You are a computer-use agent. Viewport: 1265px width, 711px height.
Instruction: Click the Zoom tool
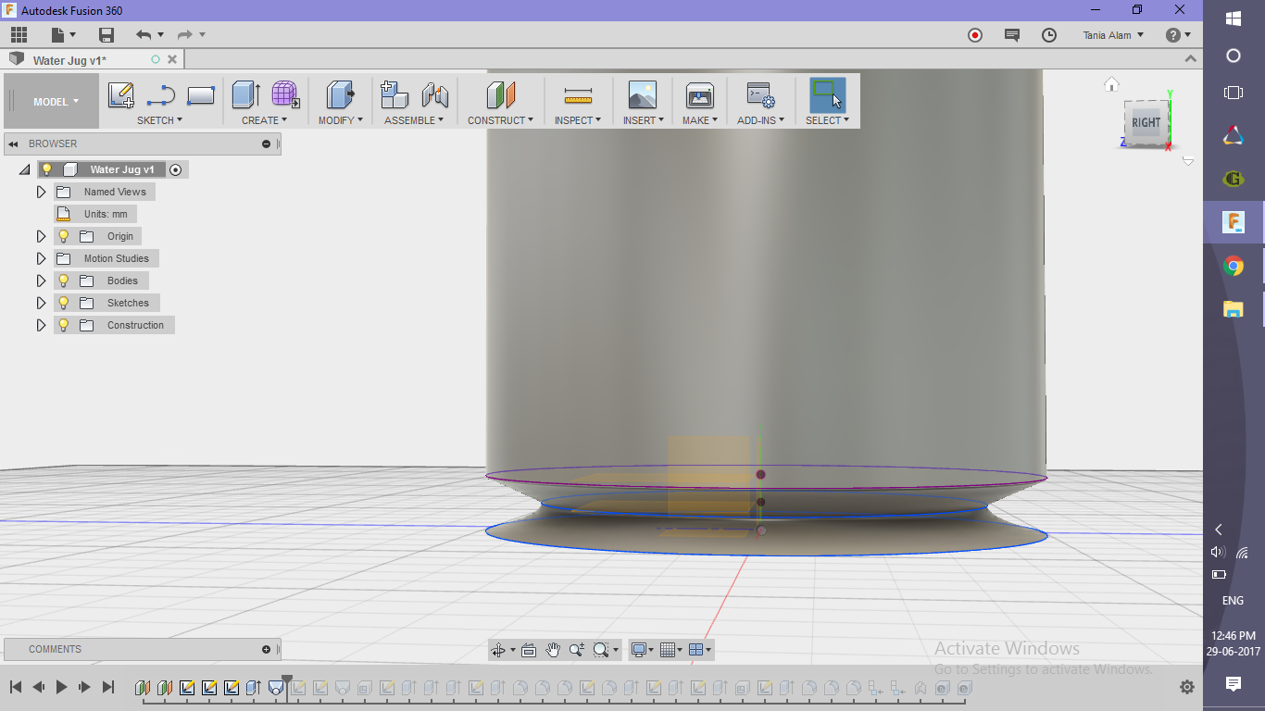[577, 650]
